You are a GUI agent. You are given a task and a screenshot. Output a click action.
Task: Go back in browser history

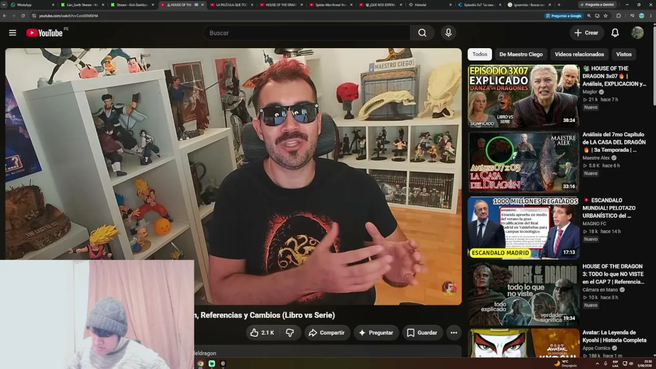click(x=5, y=16)
